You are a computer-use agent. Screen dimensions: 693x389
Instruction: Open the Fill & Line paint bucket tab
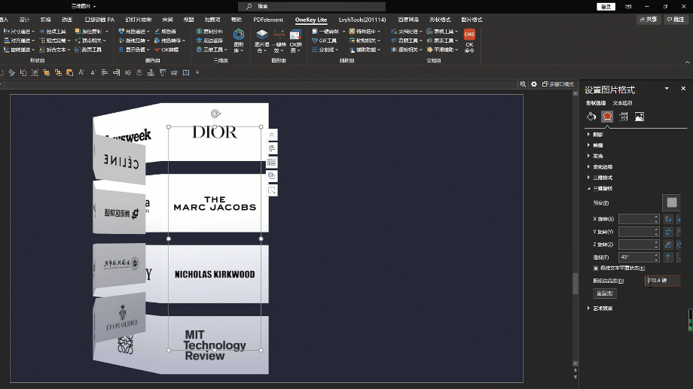coord(591,117)
